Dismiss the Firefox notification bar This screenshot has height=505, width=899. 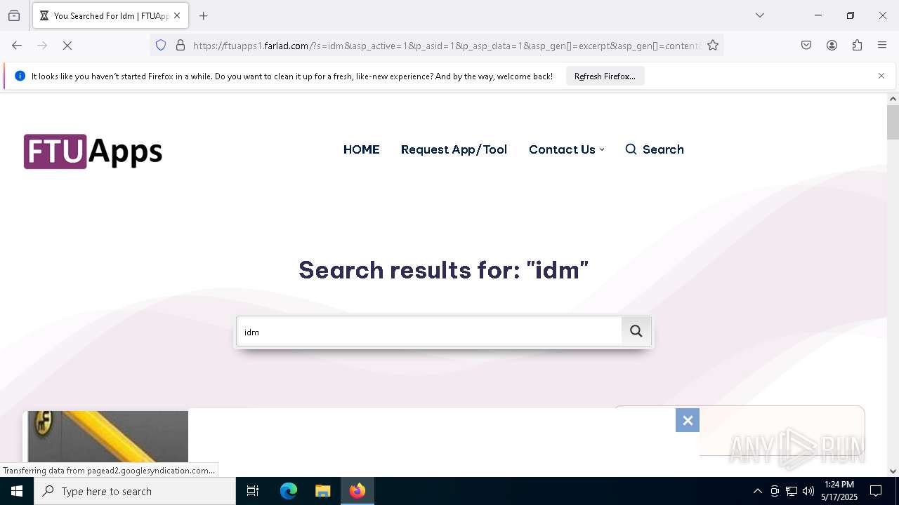click(881, 76)
